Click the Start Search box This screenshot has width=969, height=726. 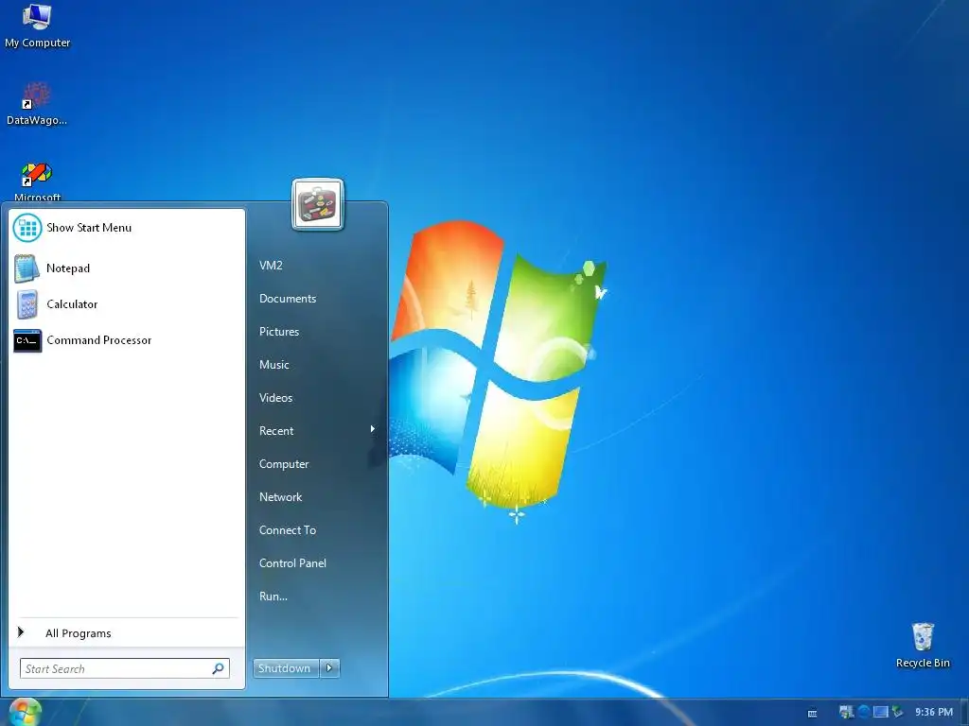pos(125,668)
